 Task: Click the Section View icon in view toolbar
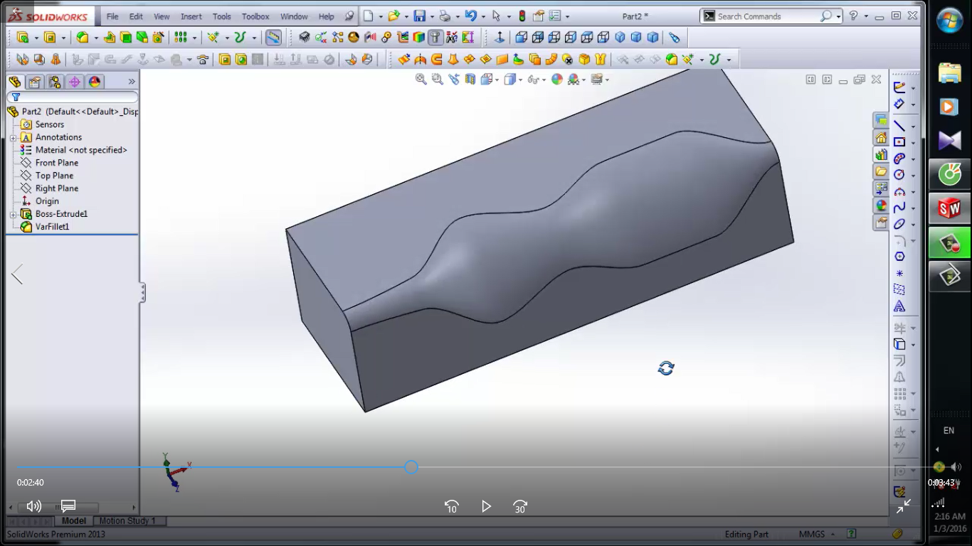470,79
